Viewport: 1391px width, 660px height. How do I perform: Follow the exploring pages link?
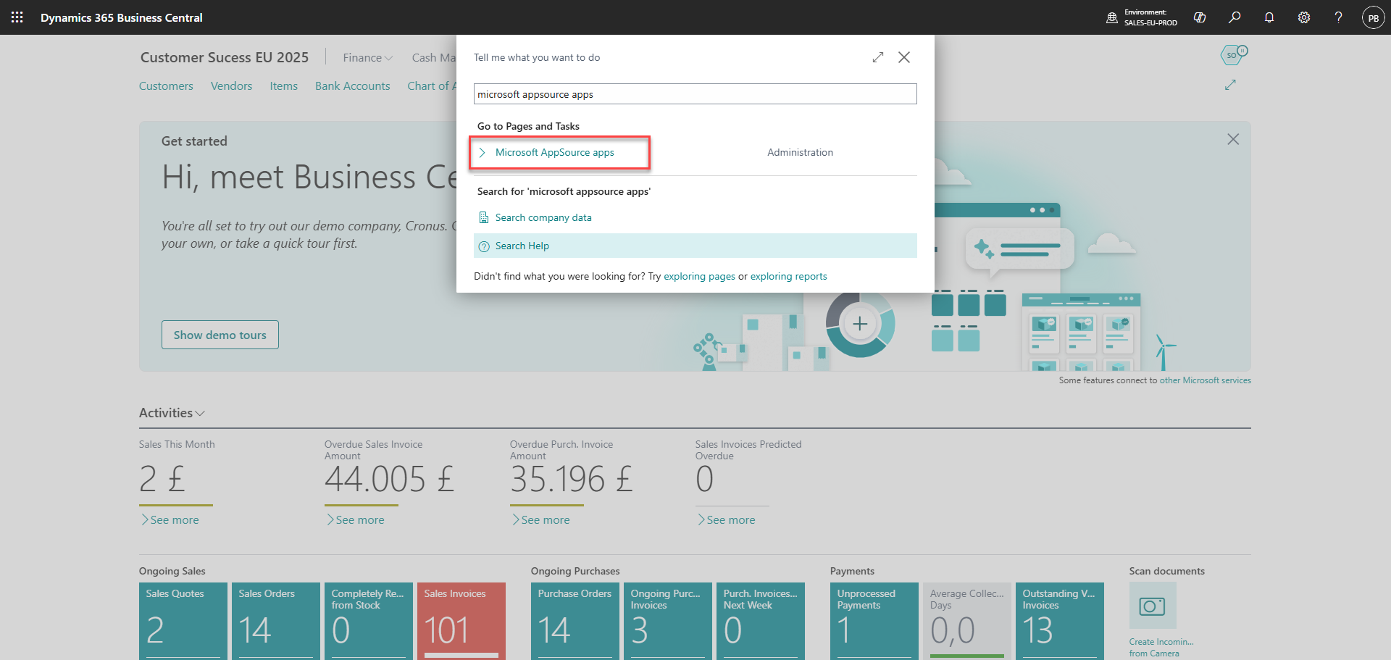(699, 276)
